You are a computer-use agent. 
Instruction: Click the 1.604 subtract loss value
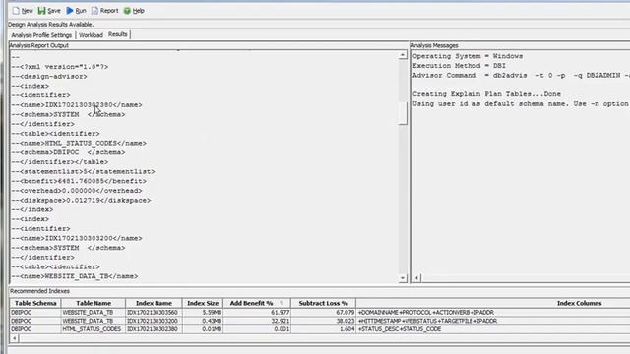323,329
